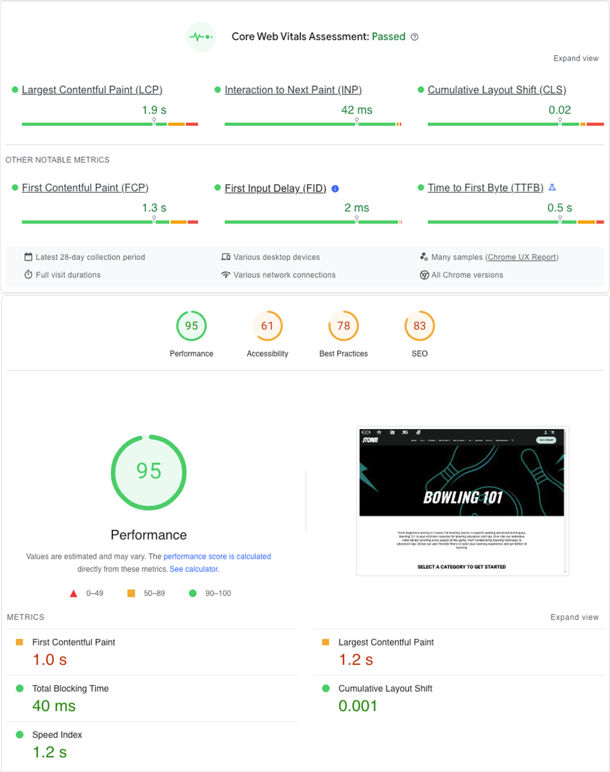Click the red triangle 0–49 legend icon
The width and height of the screenshot is (610, 772).
coord(74,593)
